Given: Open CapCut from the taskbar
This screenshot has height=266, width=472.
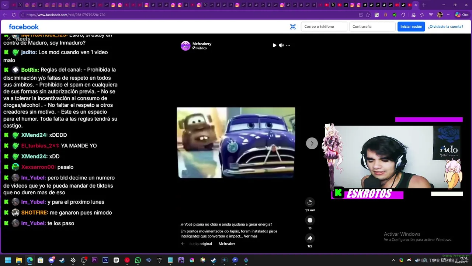Looking at the screenshot, I should [x=116, y=260].
